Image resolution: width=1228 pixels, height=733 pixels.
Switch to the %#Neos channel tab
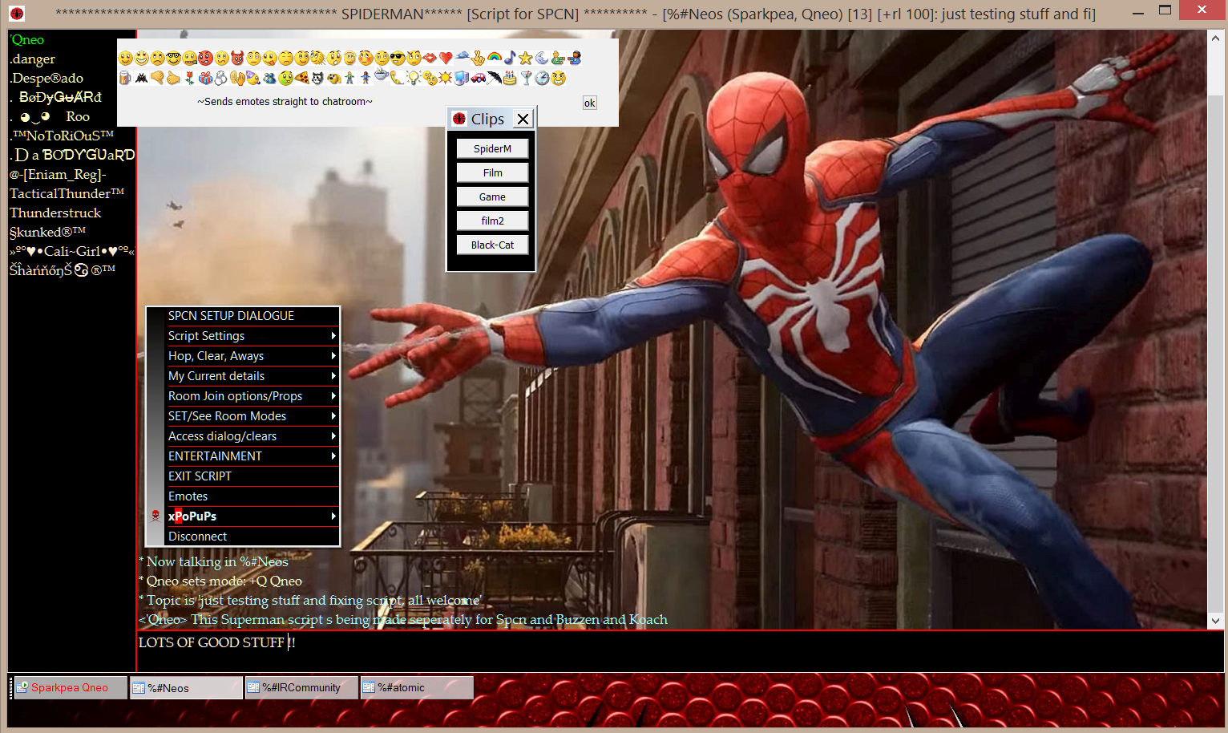click(186, 687)
